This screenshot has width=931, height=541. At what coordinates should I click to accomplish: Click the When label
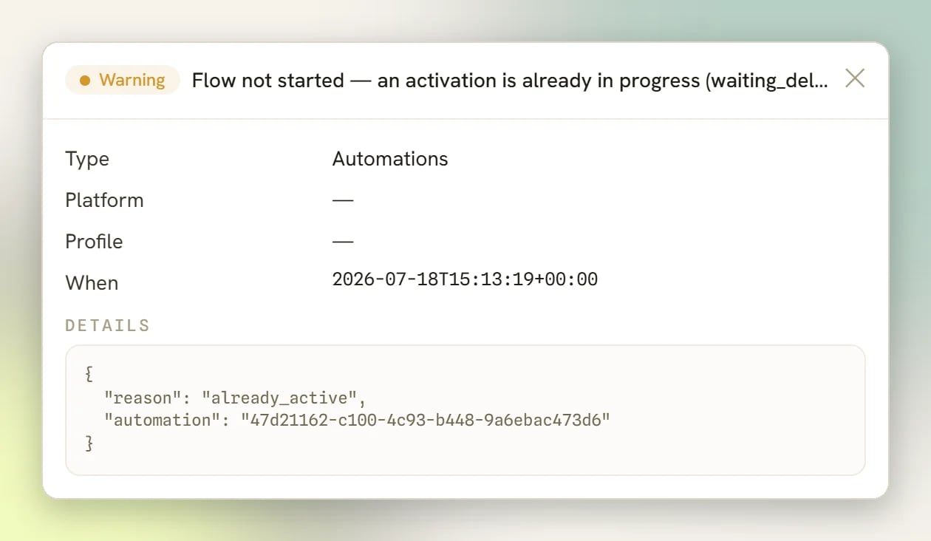coord(92,283)
